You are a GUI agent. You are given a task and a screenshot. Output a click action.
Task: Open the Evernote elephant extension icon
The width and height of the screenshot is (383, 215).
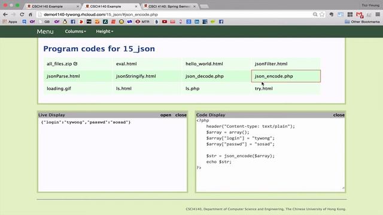[x=332, y=14]
